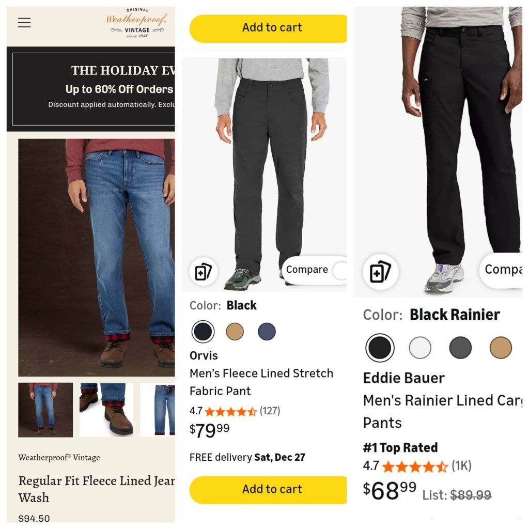Select the tan Eddie Bauer swatch
Image resolution: width=529 pixels, height=529 pixels.
(501, 348)
